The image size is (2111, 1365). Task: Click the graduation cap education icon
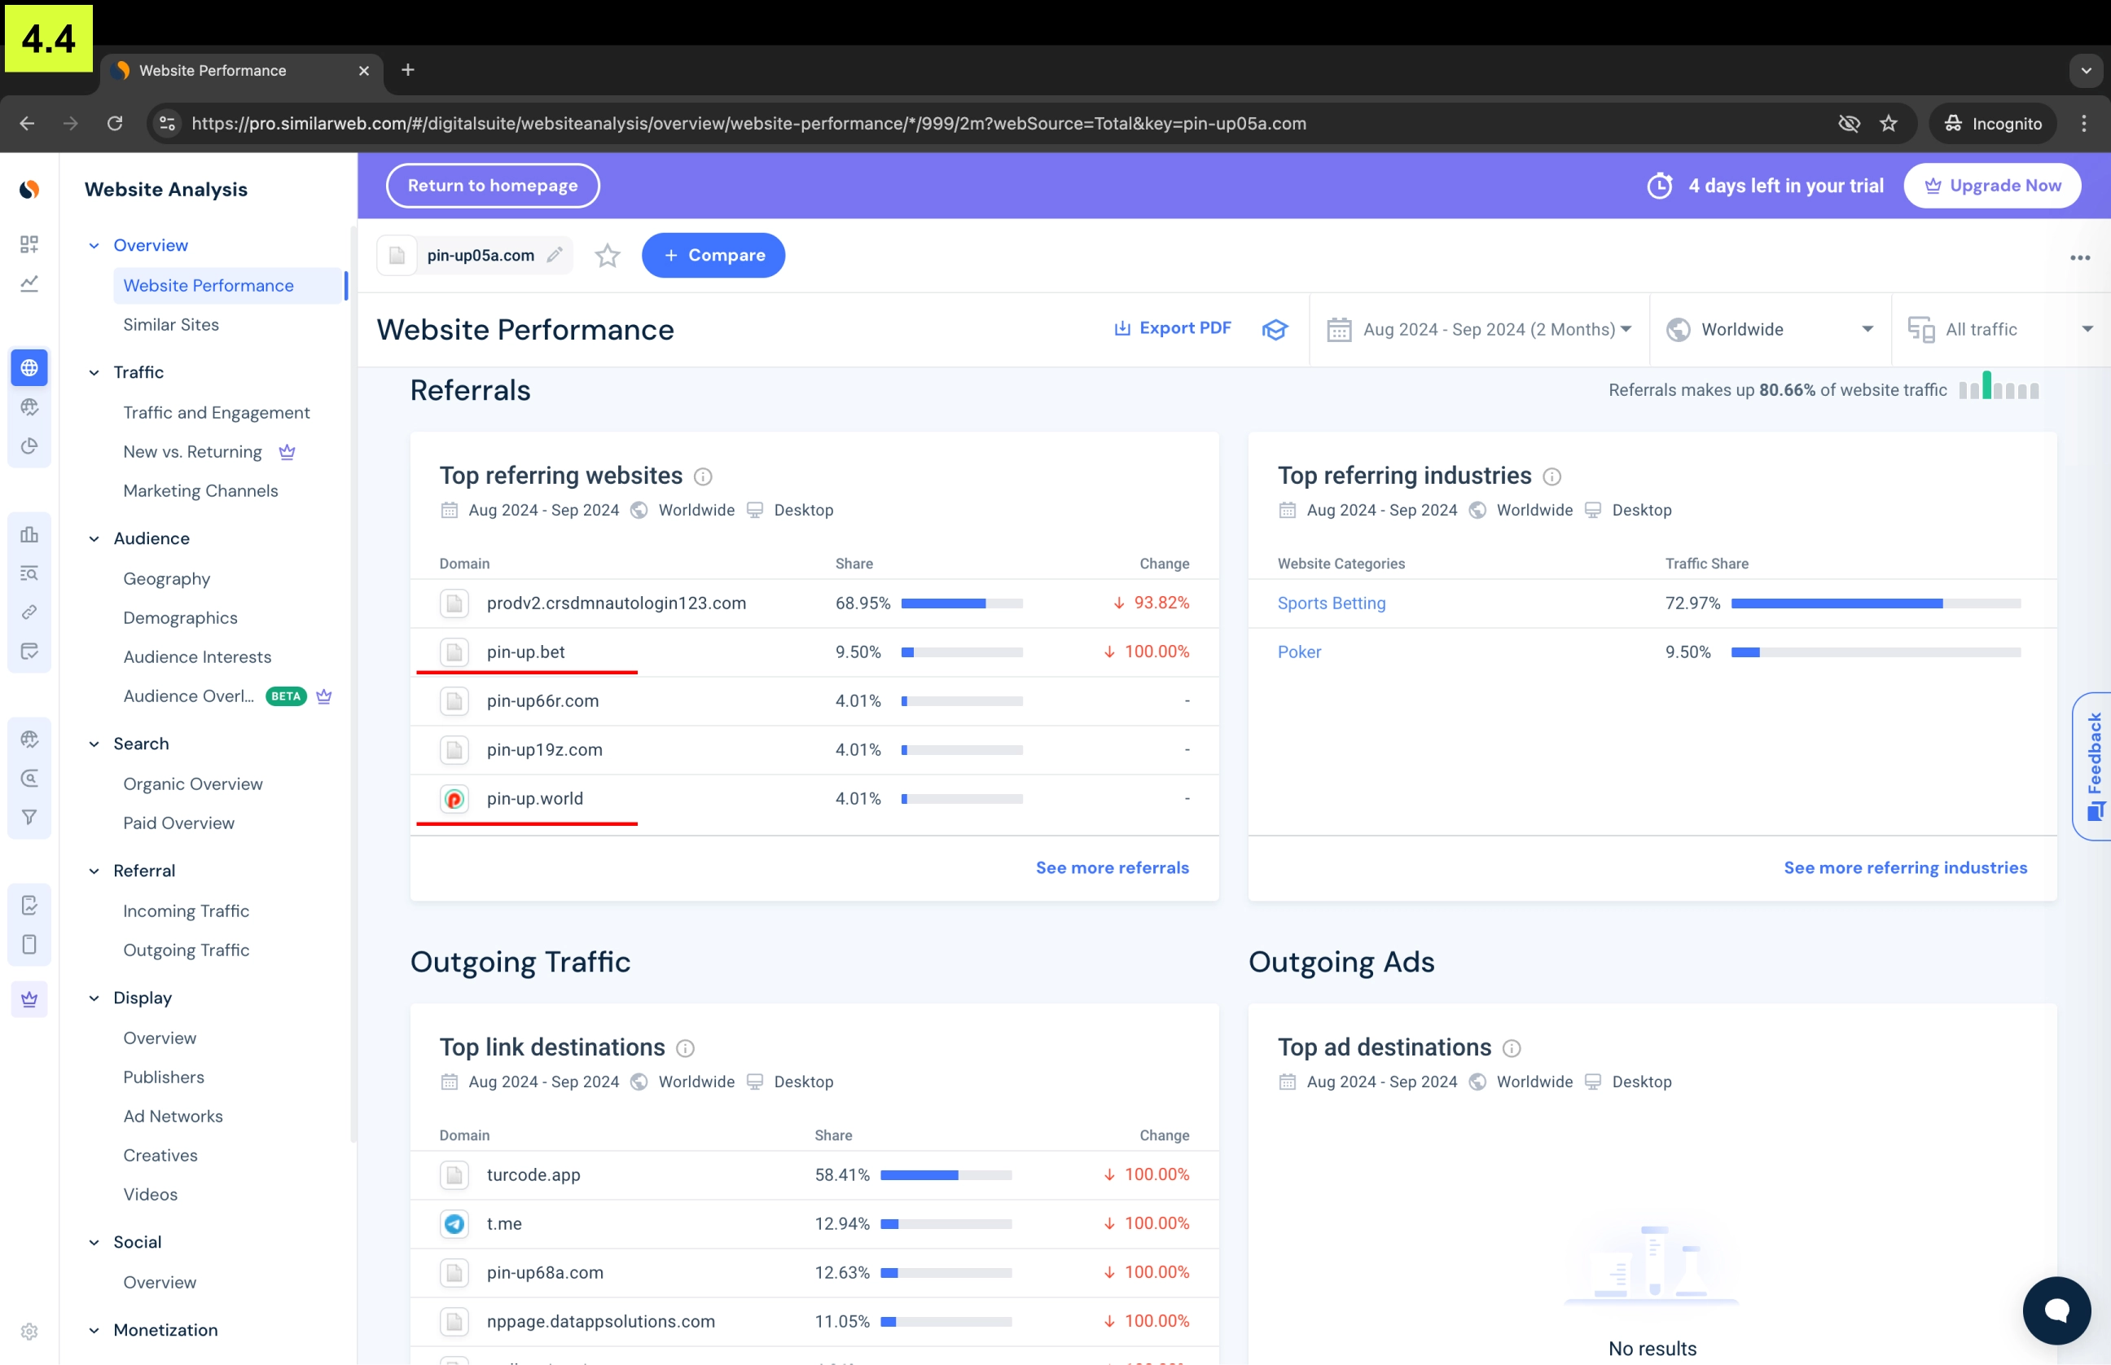tap(1274, 330)
